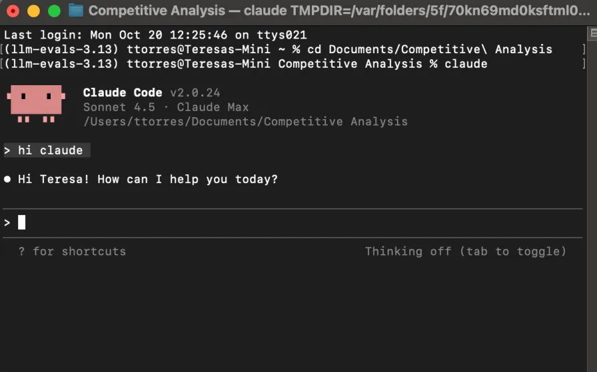597x372 pixels.
Task: Click the Sonnet 4.5 model label
Action: tap(119, 107)
